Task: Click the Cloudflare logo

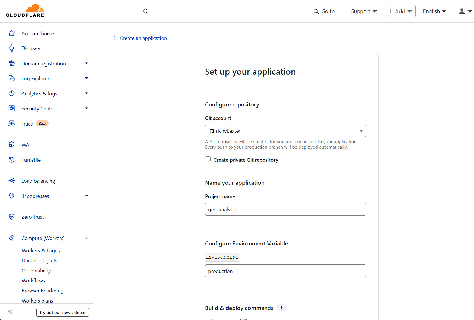Action: click(x=25, y=11)
